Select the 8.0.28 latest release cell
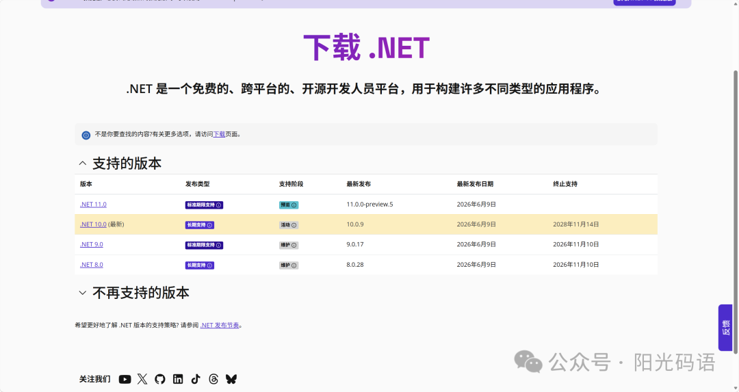The width and height of the screenshot is (739, 392). coord(355,265)
